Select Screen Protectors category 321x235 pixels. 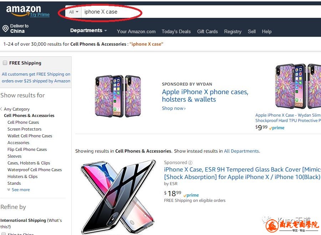click(x=24, y=129)
